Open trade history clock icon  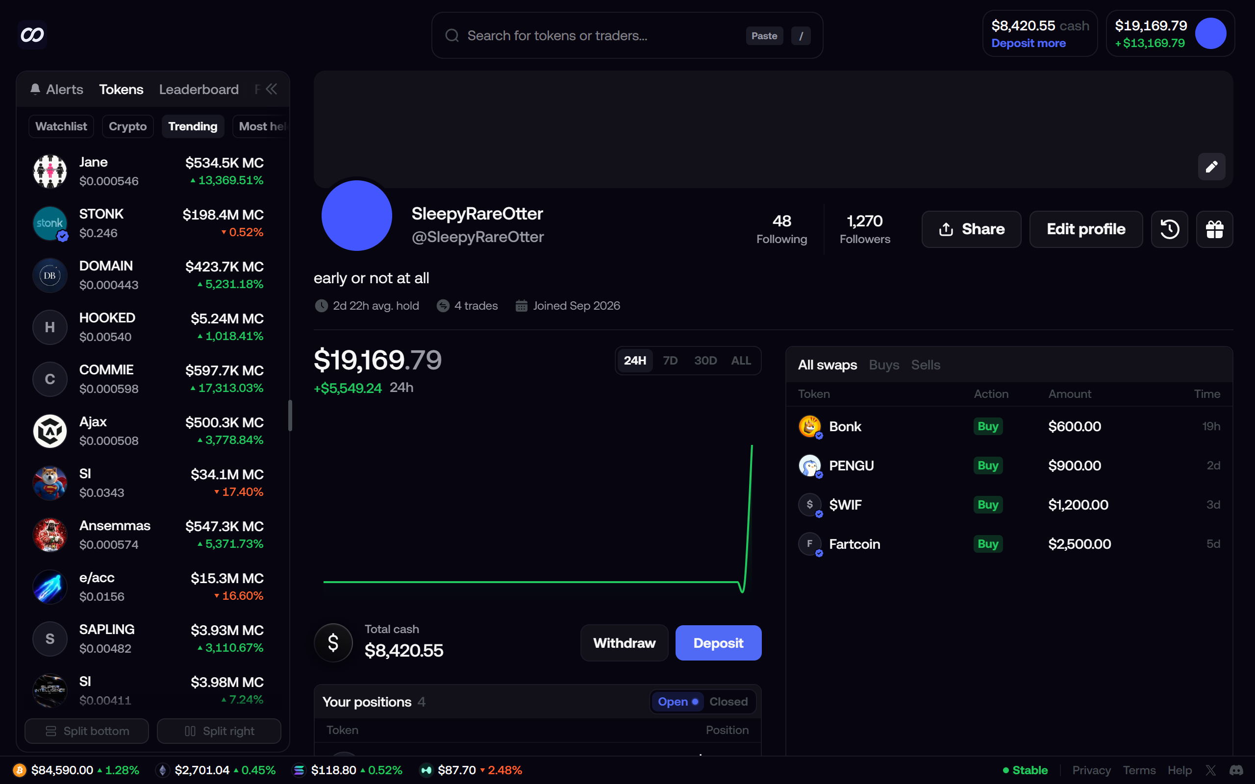(x=1169, y=229)
